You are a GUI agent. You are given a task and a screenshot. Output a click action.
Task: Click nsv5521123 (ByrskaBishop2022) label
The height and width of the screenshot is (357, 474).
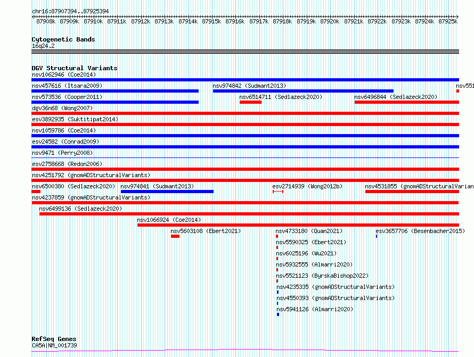point(322,276)
